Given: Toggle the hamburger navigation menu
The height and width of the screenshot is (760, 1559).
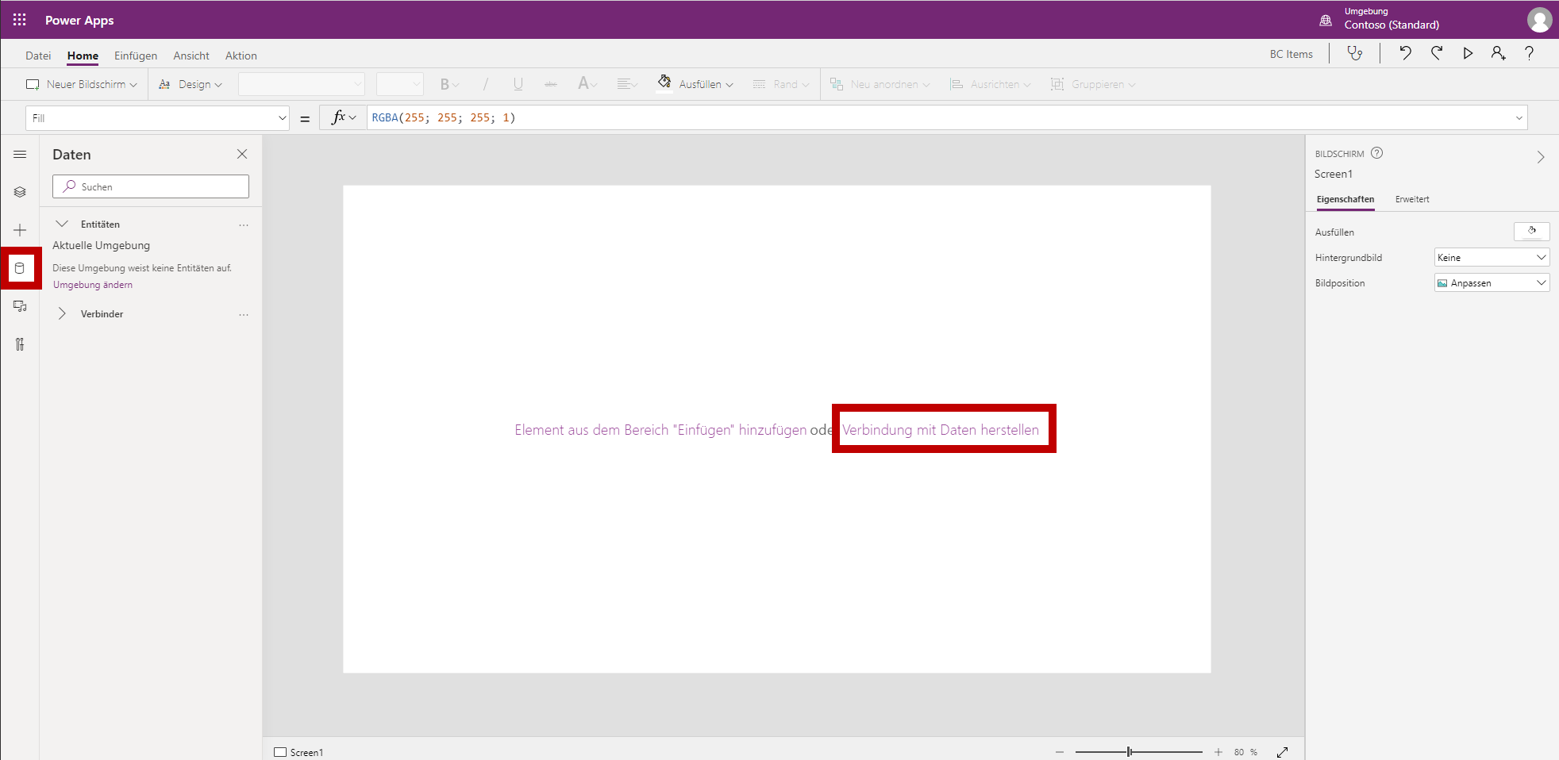Looking at the screenshot, I should [x=20, y=155].
